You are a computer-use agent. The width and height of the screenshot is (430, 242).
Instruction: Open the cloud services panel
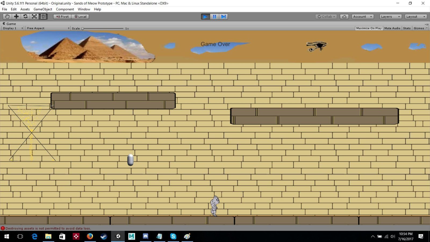tap(344, 17)
